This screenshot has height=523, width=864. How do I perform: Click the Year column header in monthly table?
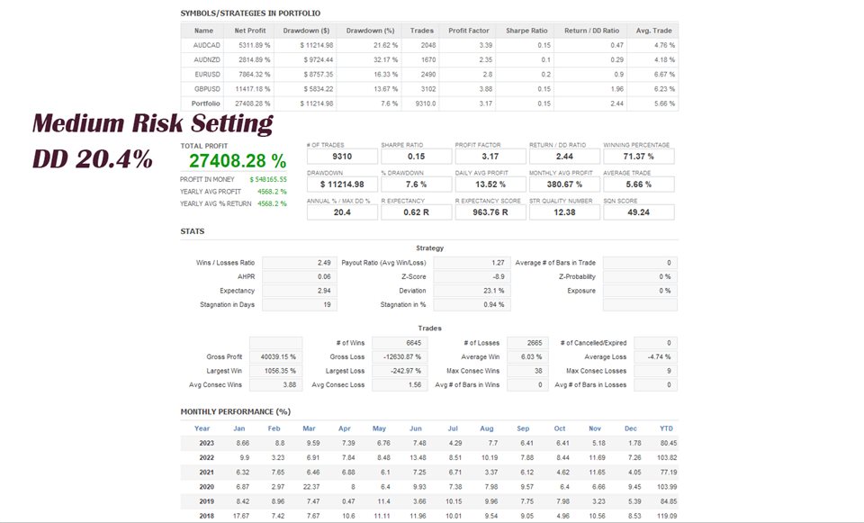pos(202,428)
